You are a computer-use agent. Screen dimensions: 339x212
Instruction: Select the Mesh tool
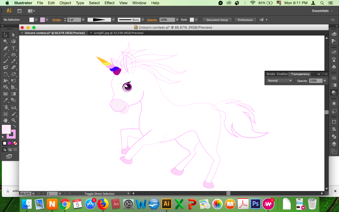(x=5, y=94)
